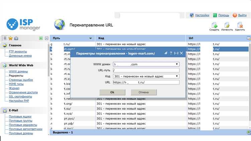Select the row with path t.xyz/
The height and width of the screenshot is (141, 251).
coord(149,114)
